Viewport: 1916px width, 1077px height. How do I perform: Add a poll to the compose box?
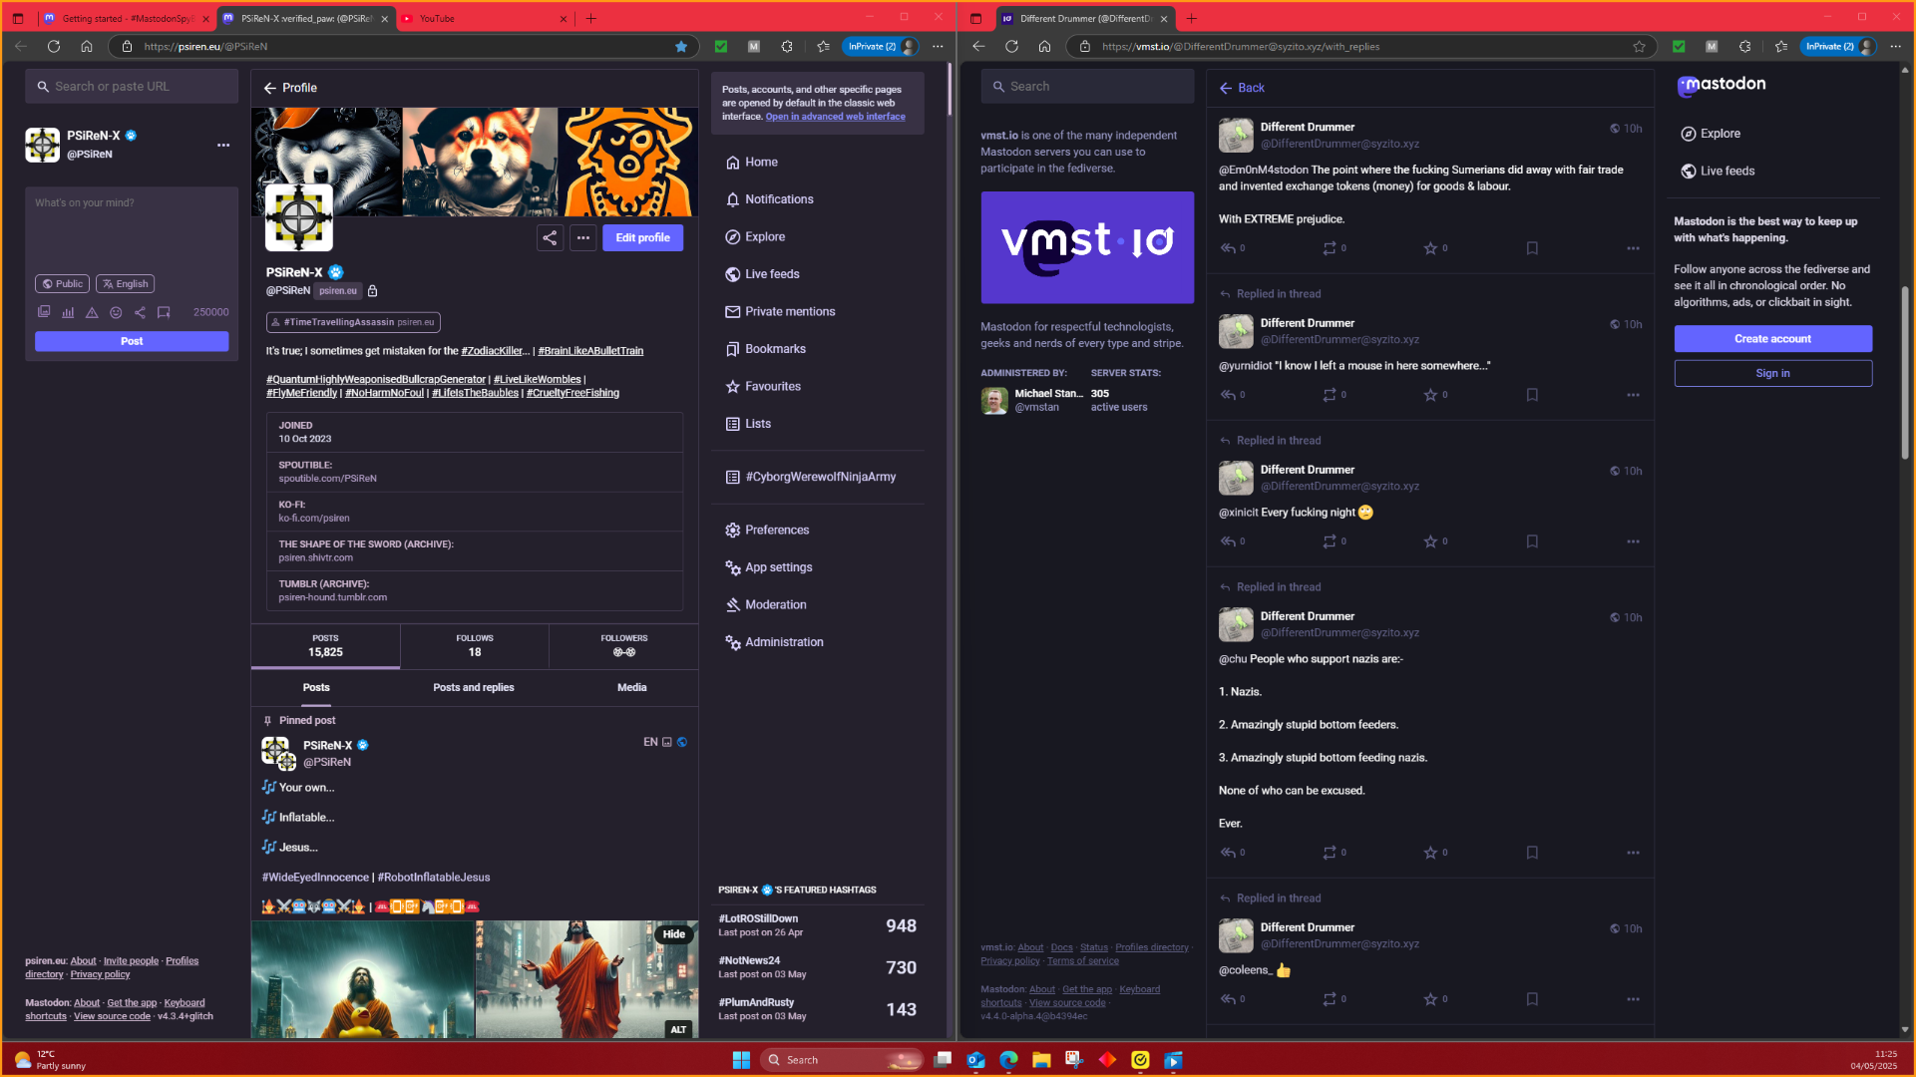point(68,312)
